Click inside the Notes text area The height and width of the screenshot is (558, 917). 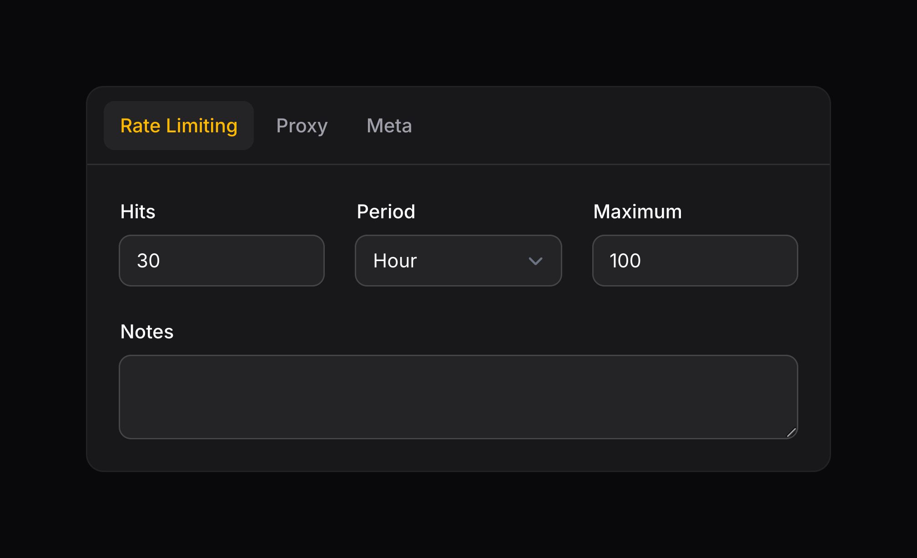click(458, 397)
